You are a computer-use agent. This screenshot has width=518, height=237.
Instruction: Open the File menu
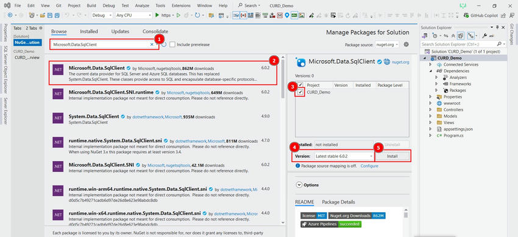pos(18,5)
